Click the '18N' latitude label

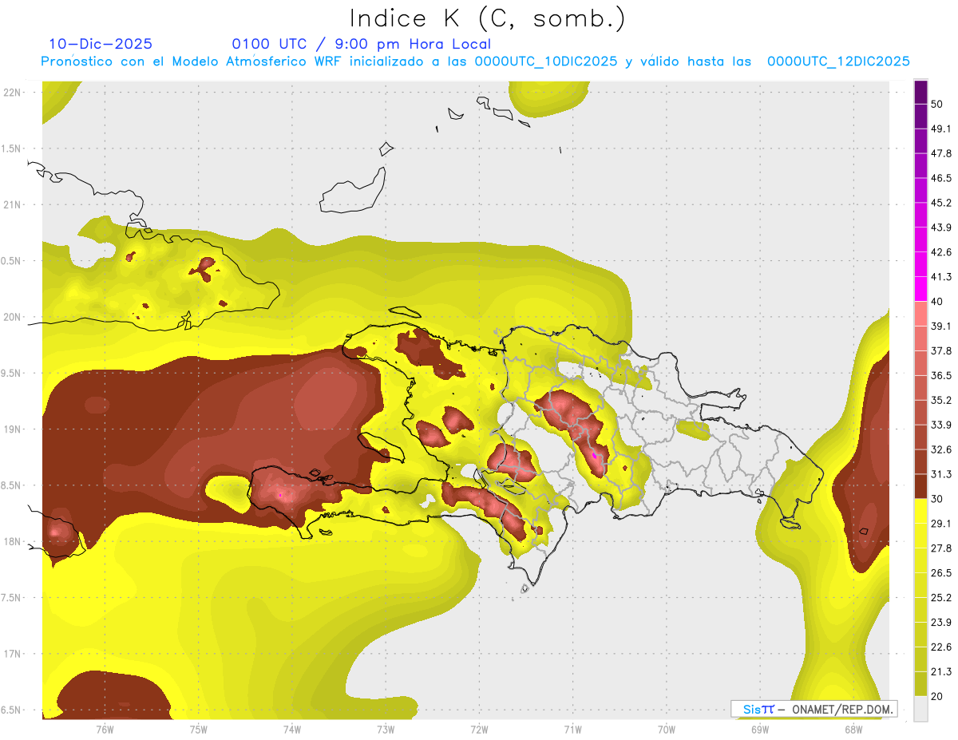[x=13, y=541]
